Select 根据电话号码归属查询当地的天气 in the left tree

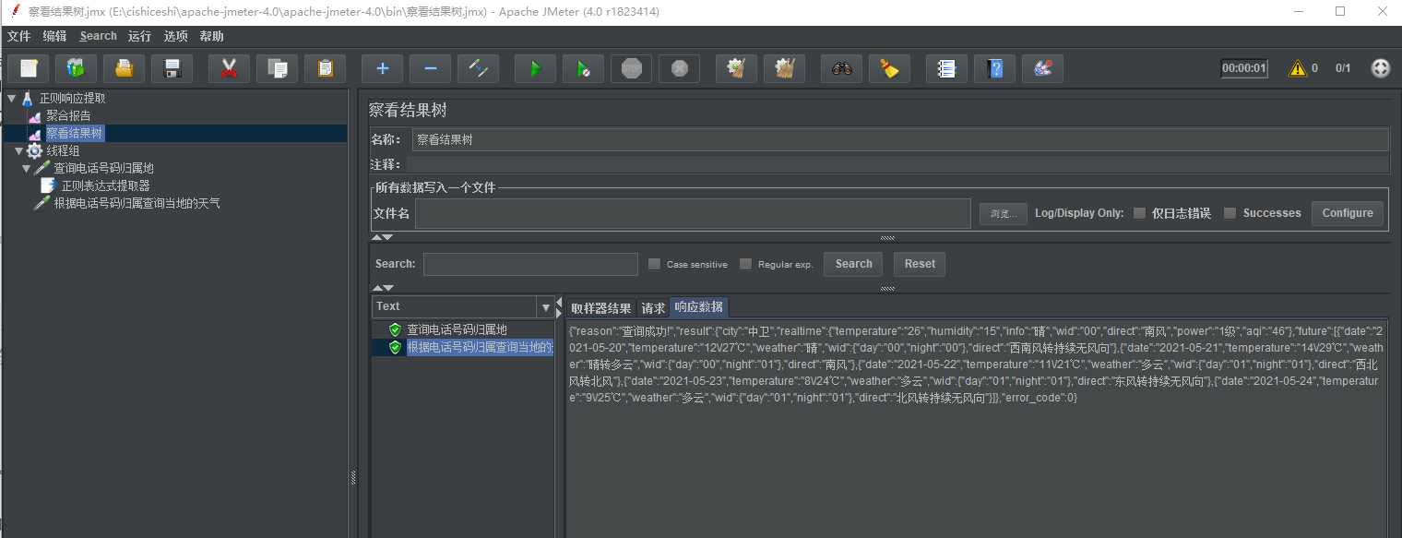(x=137, y=203)
